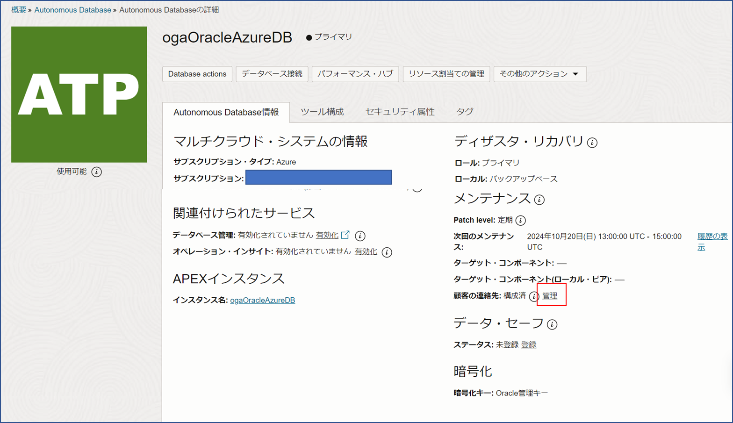Click 概要 breadcrumb link
Viewport: 733px width, 423px height.
click(19, 10)
